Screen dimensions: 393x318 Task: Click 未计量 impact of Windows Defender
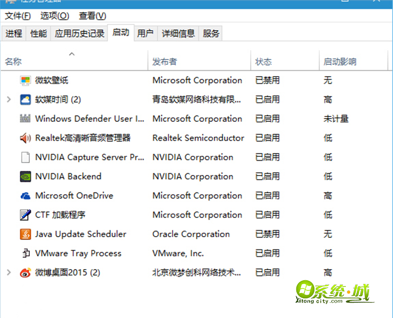pyautogui.click(x=336, y=119)
